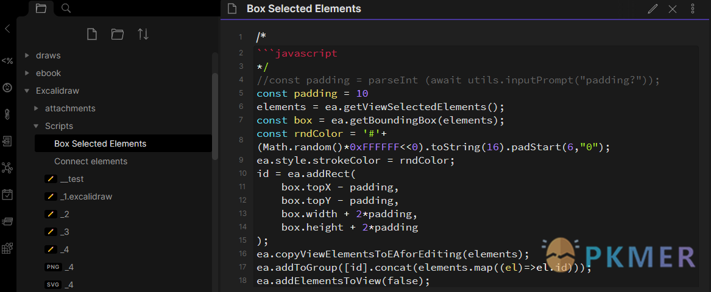
Task: Click the ```javascript code line
Action: 297,54
